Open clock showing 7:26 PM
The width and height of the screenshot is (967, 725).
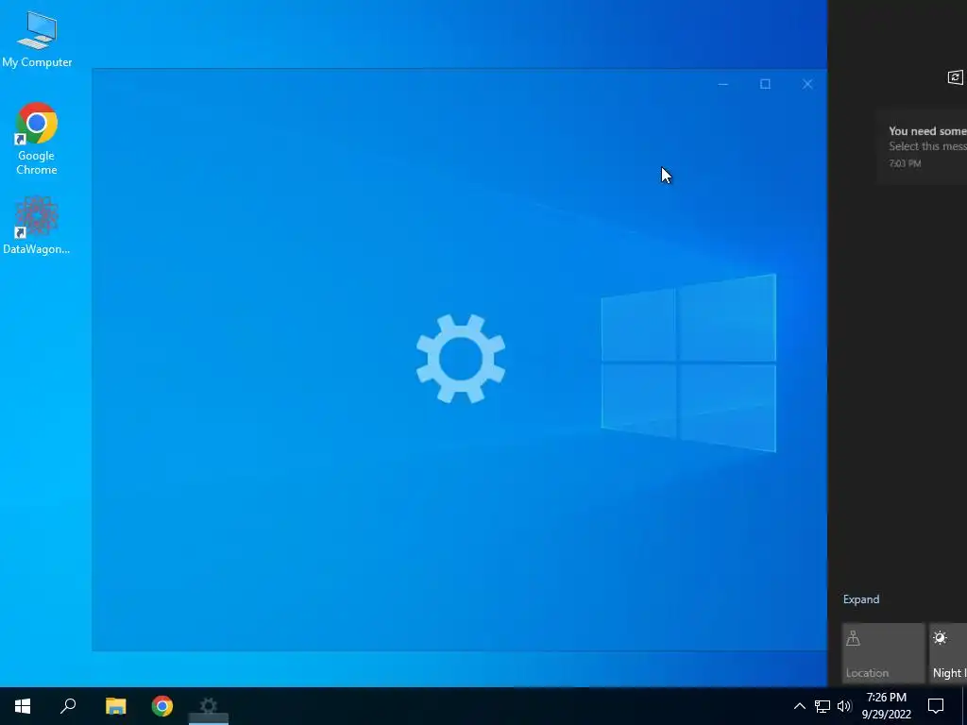coord(886,706)
